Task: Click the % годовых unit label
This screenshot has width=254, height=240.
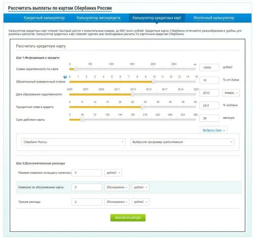Action: pos(230,105)
